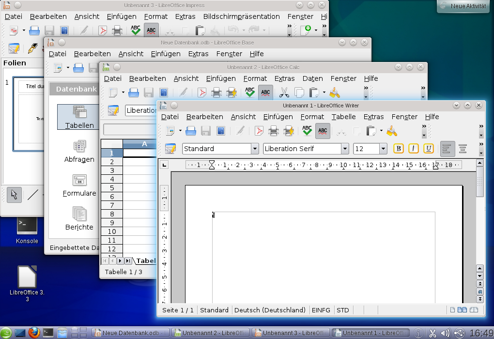Click Export as PDF icon in Writer
The image size is (494, 339).
coord(259,131)
